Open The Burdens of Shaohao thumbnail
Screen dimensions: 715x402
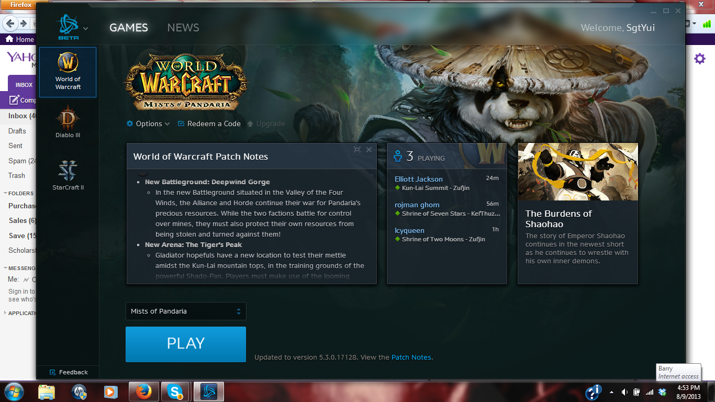[578, 172]
